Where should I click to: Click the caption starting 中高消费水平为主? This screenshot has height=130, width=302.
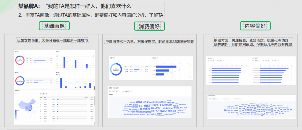149,41
